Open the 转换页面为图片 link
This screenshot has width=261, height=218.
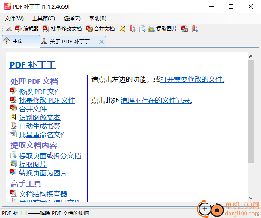point(43,173)
